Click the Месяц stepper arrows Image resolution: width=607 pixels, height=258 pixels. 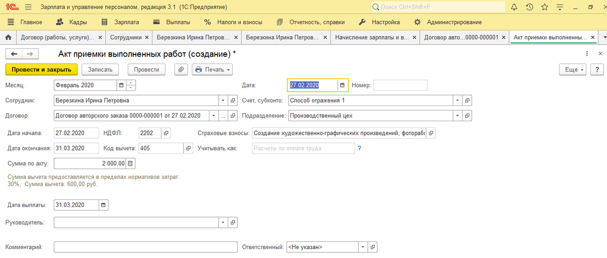[x=132, y=85]
